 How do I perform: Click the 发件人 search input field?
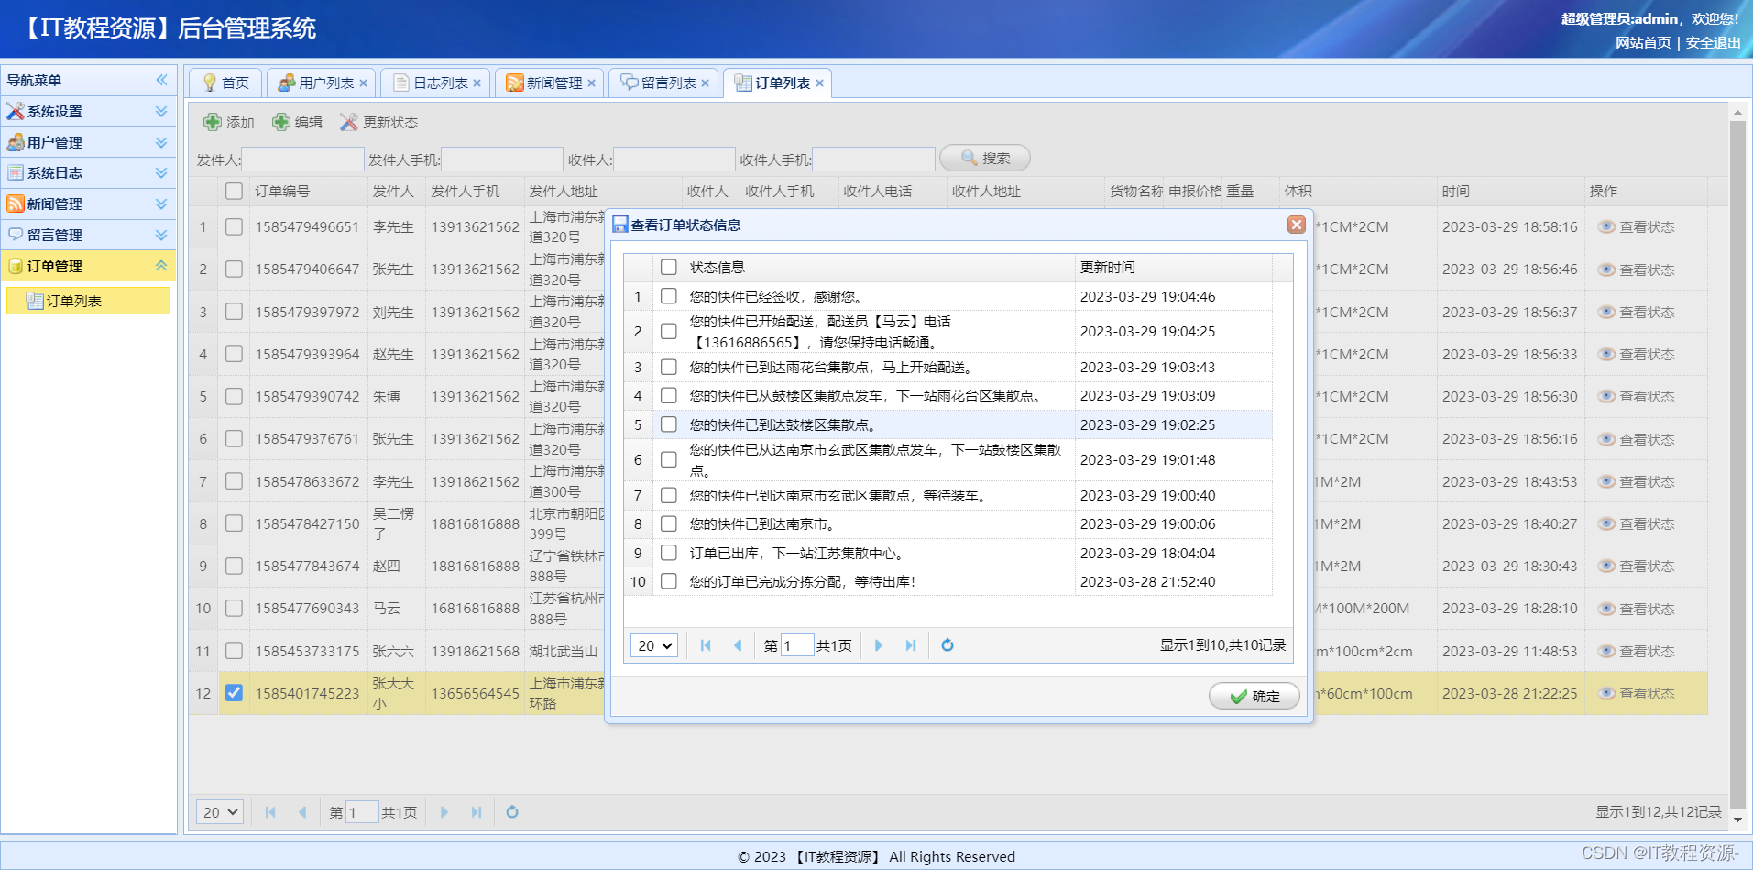click(302, 160)
